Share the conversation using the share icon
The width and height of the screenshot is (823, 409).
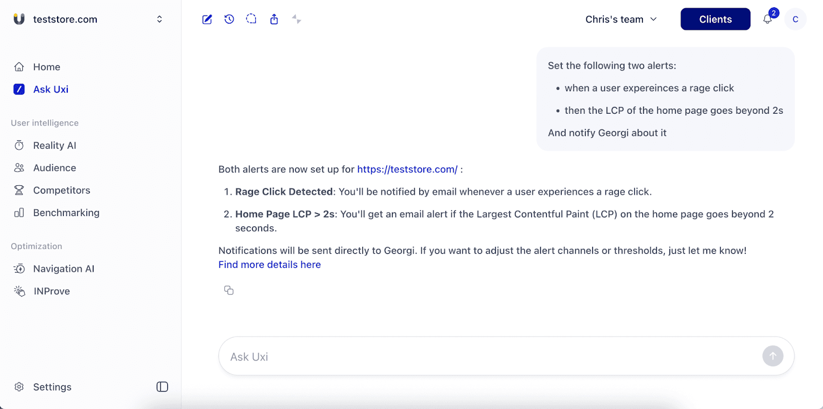click(x=274, y=19)
